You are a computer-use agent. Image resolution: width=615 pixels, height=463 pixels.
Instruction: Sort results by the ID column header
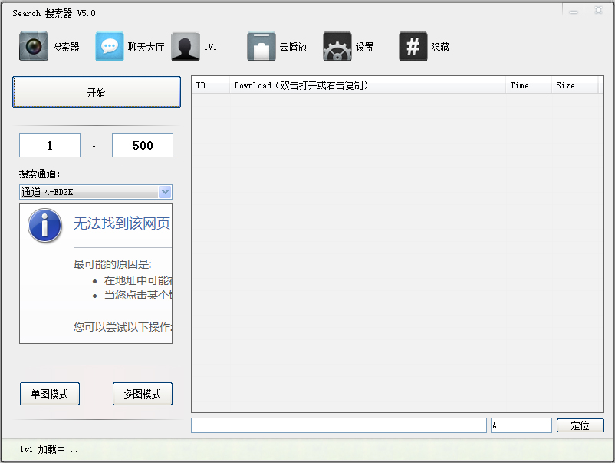(210, 85)
